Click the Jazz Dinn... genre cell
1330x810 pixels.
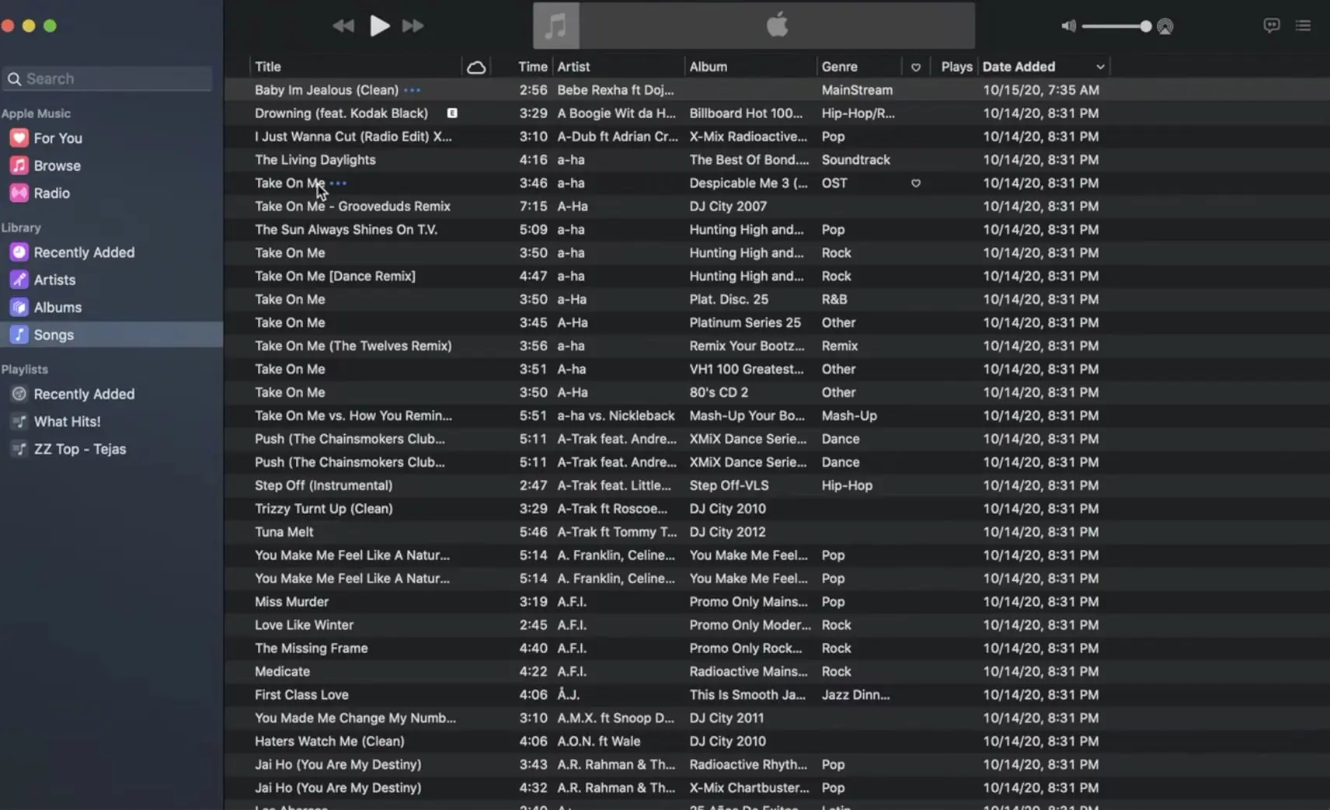[855, 695]
